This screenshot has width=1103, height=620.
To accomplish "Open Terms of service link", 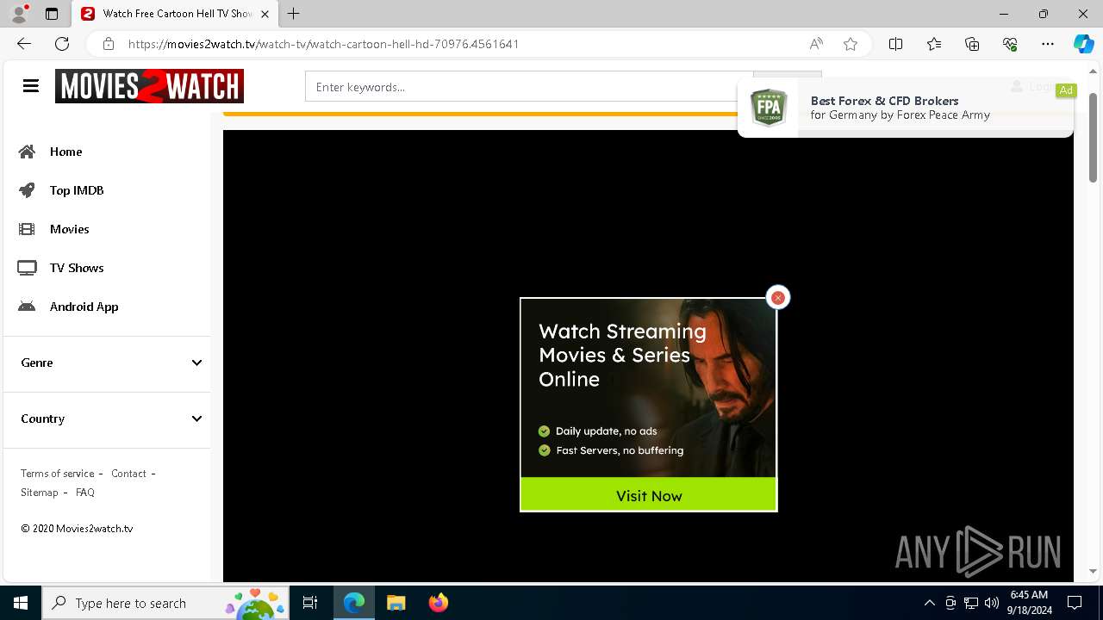I will (x=58, y=474).
